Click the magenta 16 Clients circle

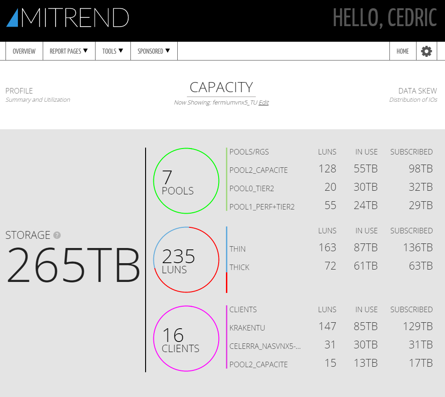pyautogui.click(x=186, y=338)
